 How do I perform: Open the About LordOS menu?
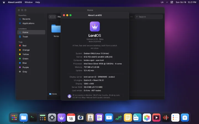pyautogui.click(x=15, y=2)
